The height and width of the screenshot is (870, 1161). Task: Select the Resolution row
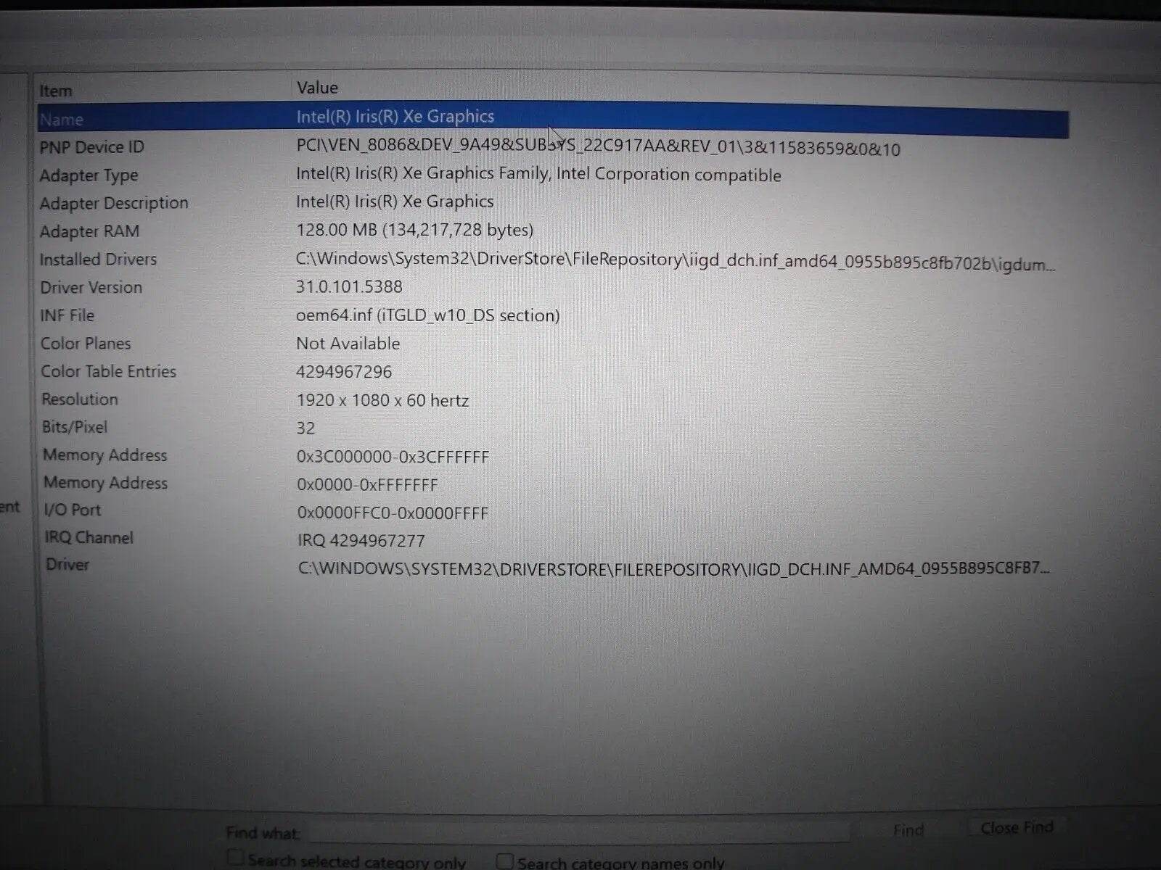(x=80, y=399)
